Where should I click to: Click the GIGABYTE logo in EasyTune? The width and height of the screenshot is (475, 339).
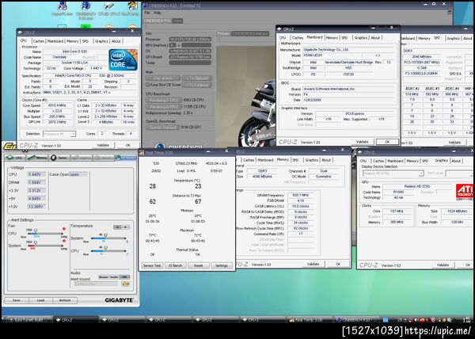[x=119, y=300]
